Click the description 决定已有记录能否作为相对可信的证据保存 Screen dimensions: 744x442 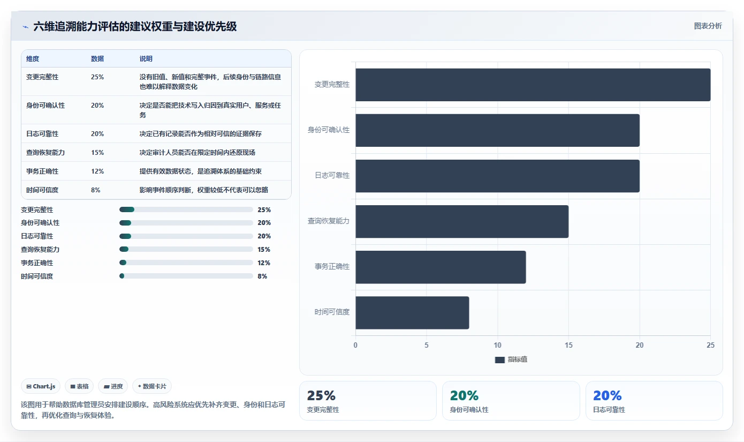201,134
